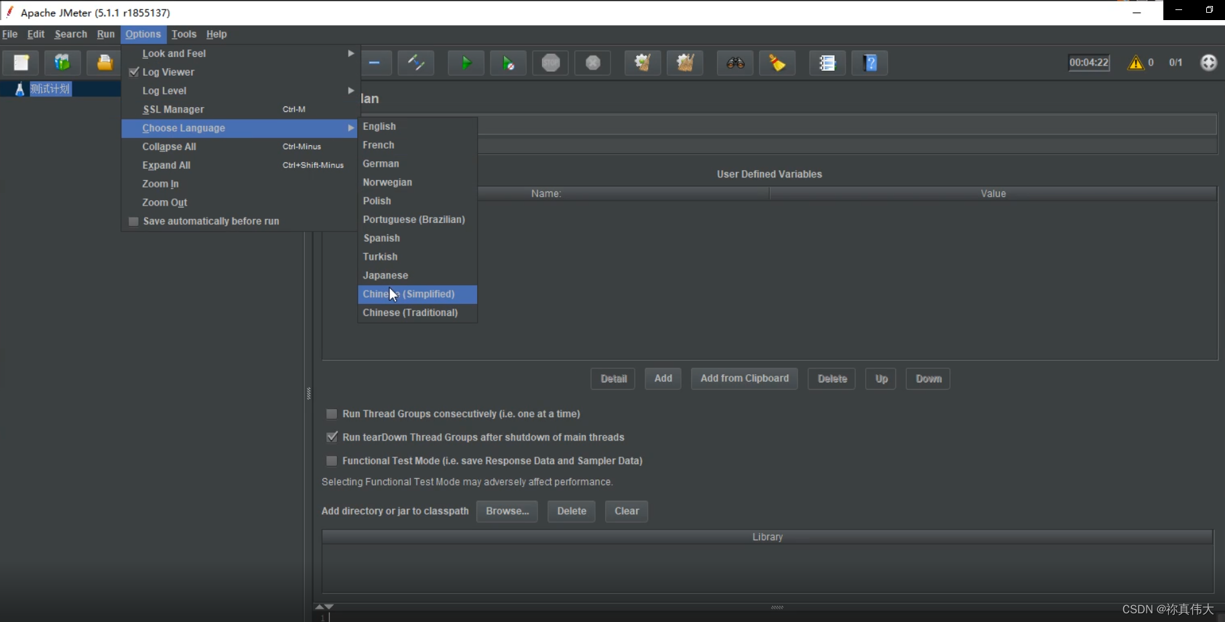The image size is (1225, 622).
Task: Close the Options menu via its title
Action: click(143, 34)
